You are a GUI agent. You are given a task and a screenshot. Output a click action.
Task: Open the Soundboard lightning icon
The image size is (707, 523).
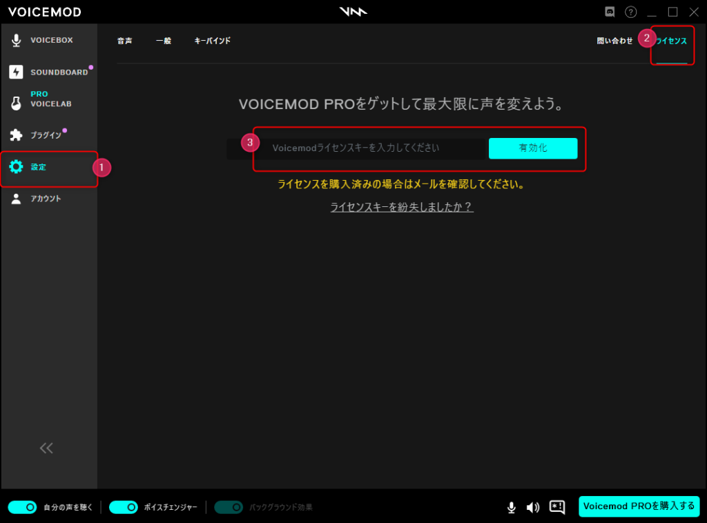(x=17, y=72)
